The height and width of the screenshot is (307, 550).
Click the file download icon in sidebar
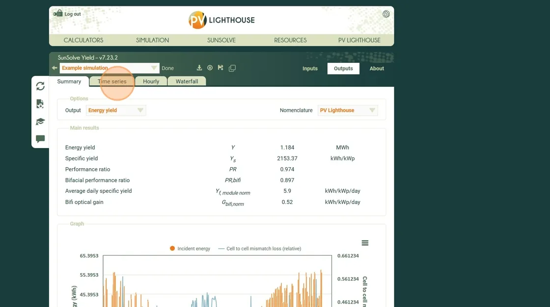point(40,104)
